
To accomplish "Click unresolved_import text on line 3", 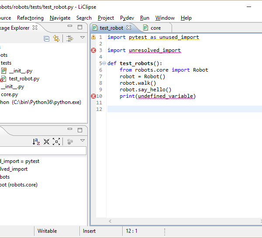I will click(155, 50).
